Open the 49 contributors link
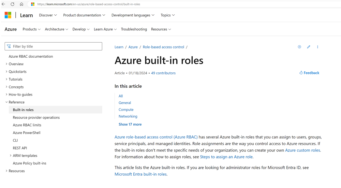The height and width of the screenshot is (188, 341). pos(163,73)
